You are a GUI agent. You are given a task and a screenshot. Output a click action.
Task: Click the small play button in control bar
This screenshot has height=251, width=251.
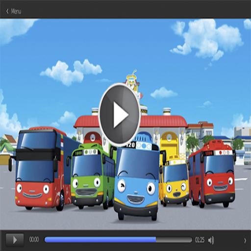[x=15, y=240]
